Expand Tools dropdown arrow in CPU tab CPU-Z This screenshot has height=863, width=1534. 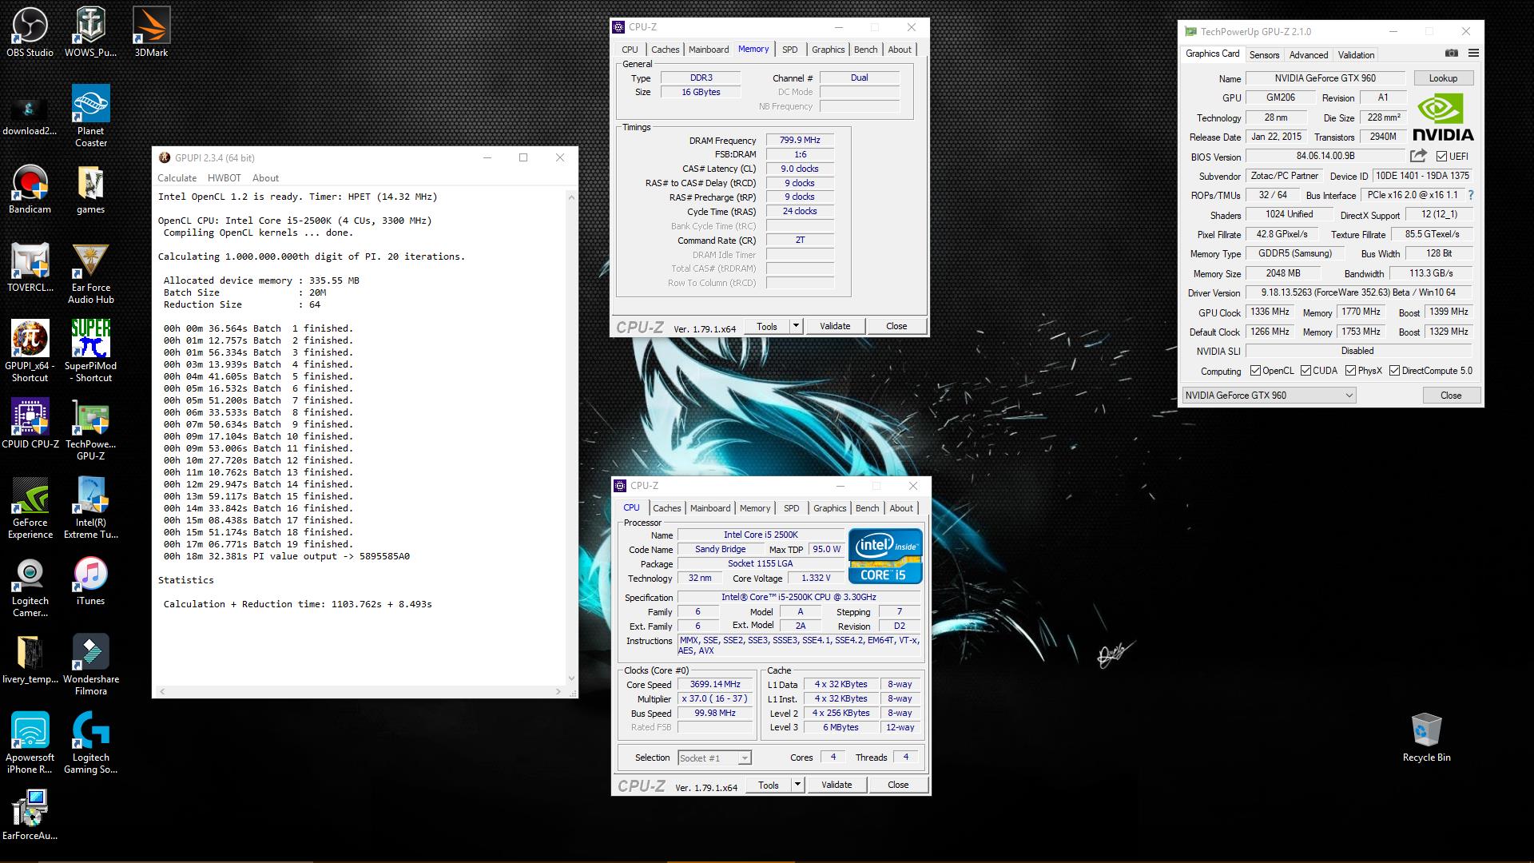(x=797, y=785)
